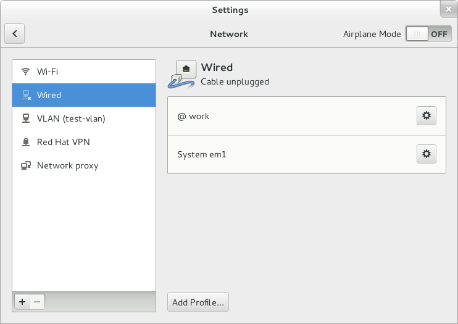Add a connection with plus button
The width and height of the screenshot is (458, 324).
[x=22, y=302]
